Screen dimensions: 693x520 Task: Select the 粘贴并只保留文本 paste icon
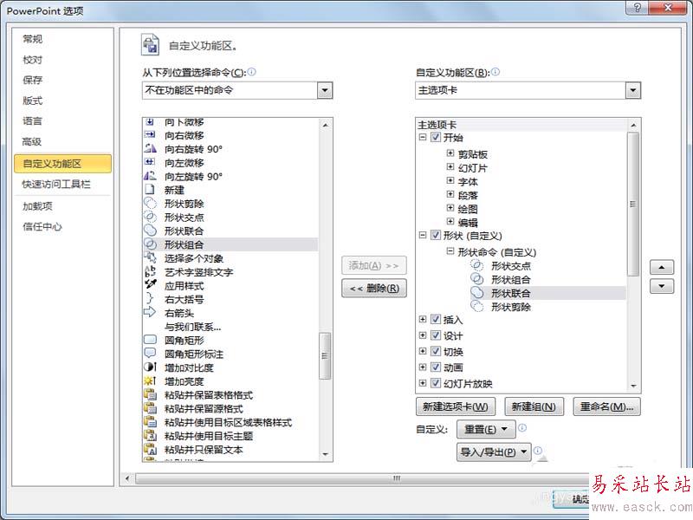[x=150, y=449]
